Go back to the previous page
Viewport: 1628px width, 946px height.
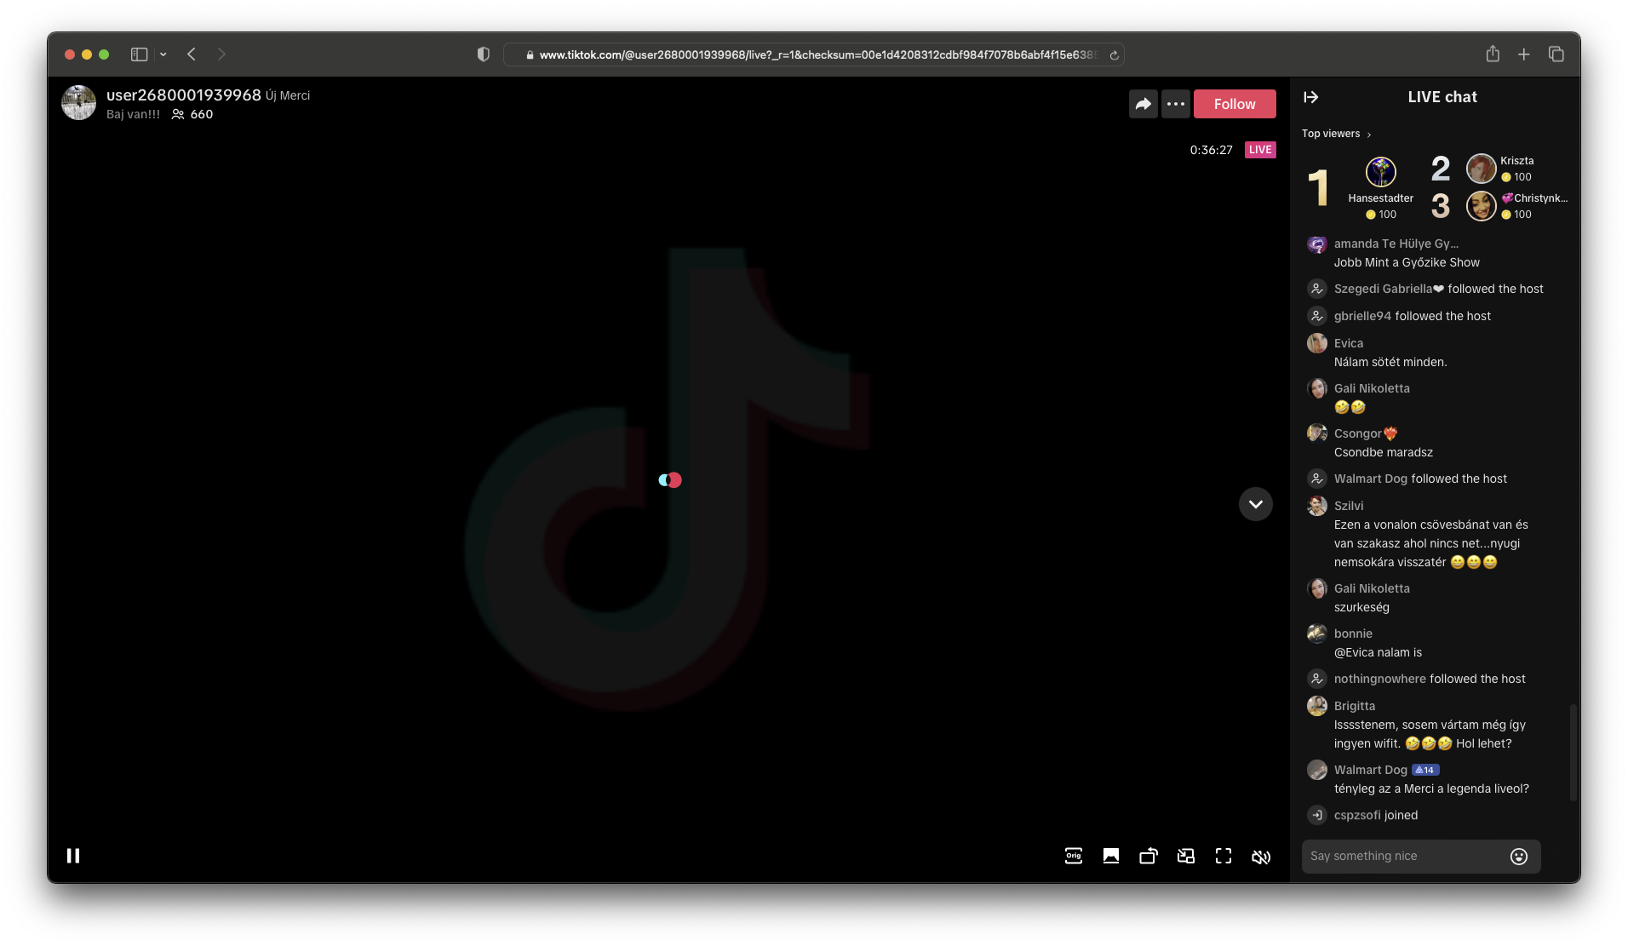tap(192, 54)
